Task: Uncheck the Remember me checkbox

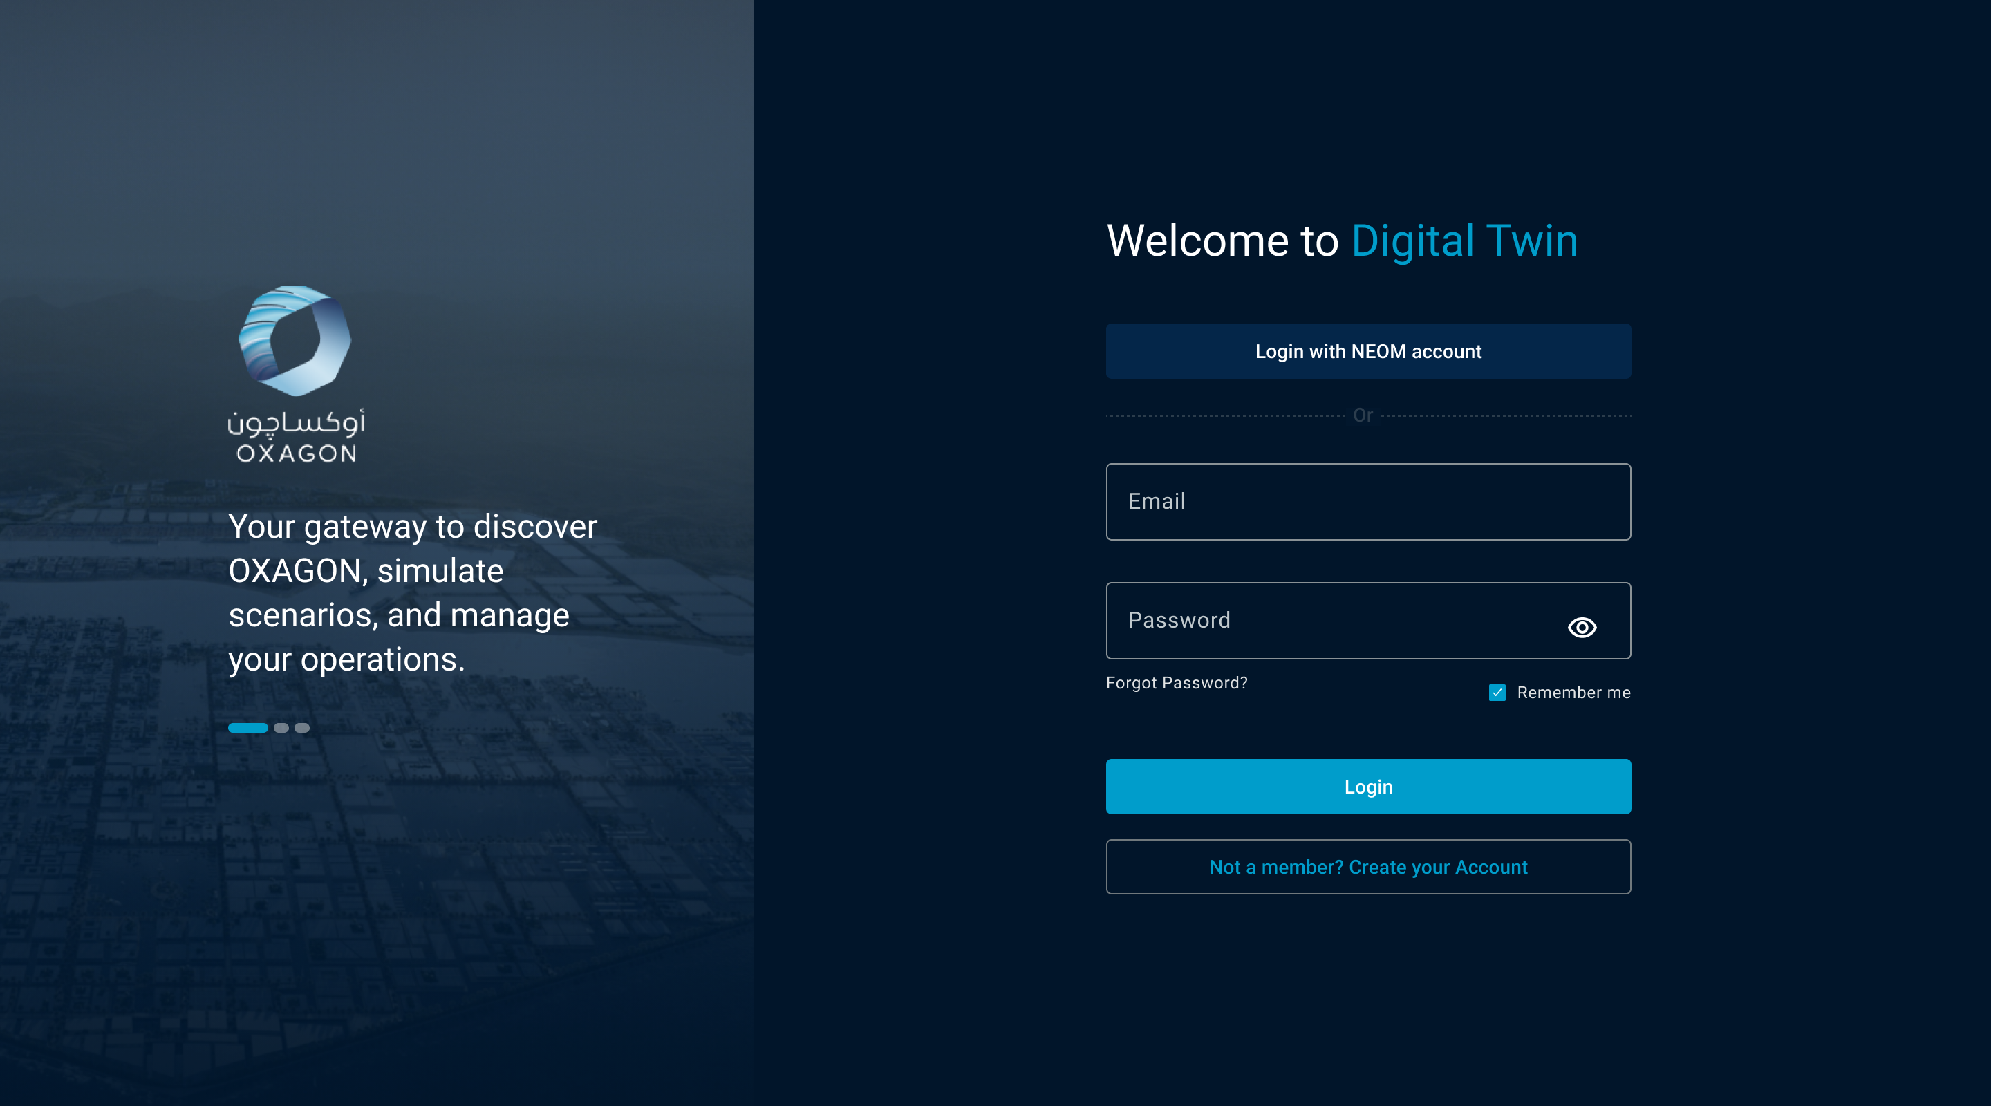Action: tap(1497, 693)
